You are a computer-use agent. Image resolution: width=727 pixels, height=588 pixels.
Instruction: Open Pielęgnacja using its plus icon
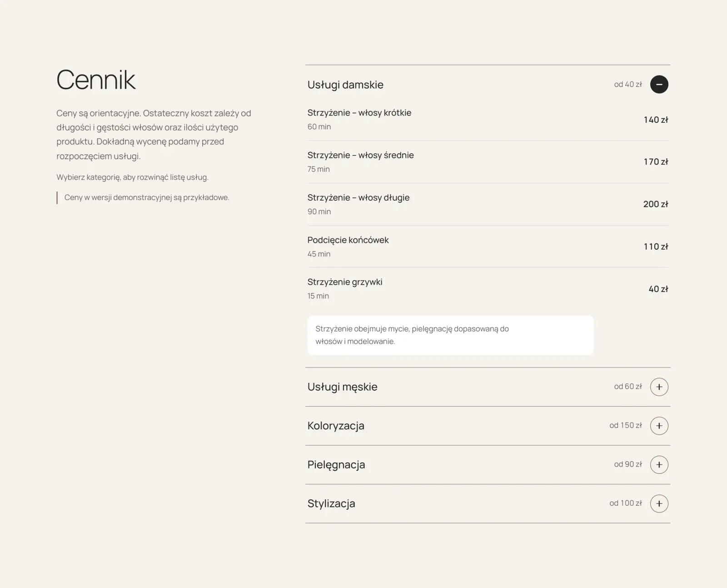pos(659,465)
